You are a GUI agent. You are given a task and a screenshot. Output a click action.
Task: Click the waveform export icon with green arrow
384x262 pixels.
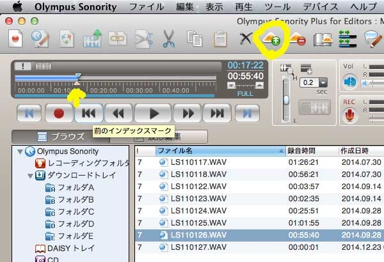[92, 38]
